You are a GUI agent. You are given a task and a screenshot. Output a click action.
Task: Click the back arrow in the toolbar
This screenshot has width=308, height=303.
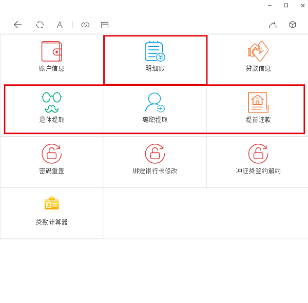click(x=18, y=25)
